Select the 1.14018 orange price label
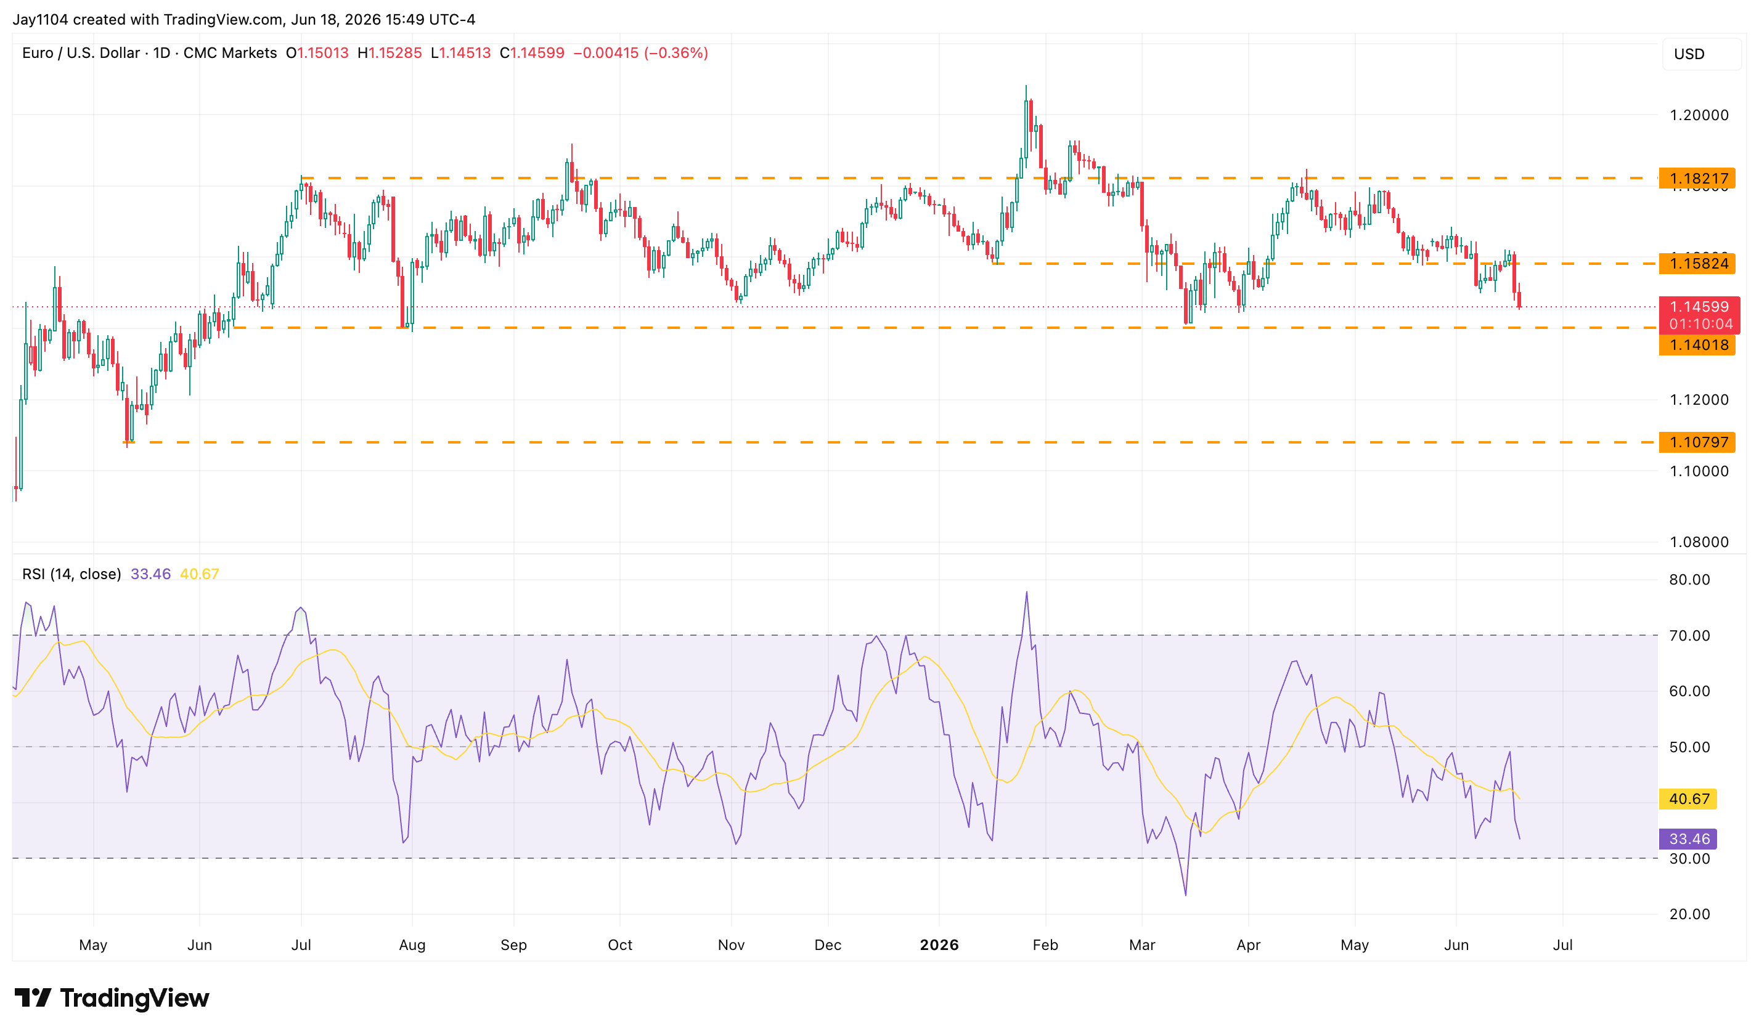 [x=1697, y=345]
